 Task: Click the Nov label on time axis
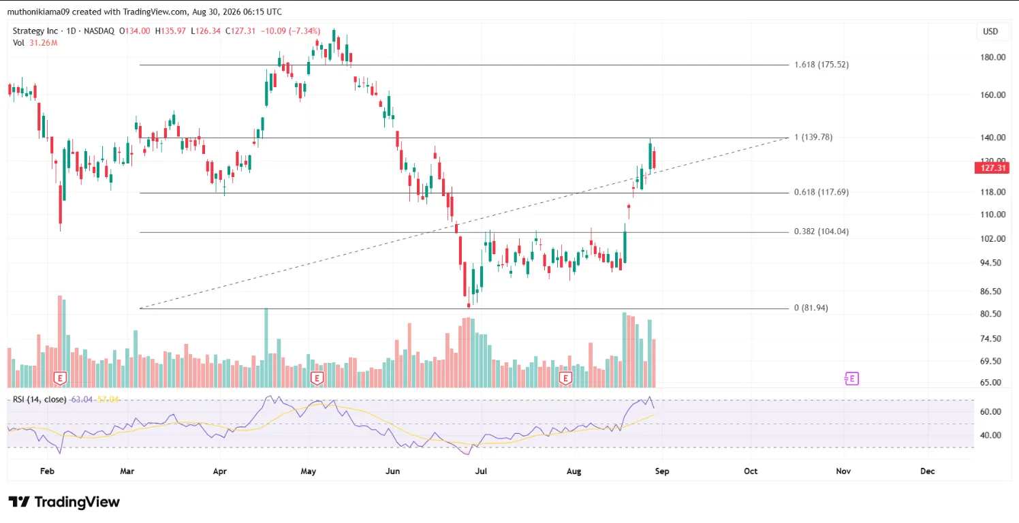point(843,471)
